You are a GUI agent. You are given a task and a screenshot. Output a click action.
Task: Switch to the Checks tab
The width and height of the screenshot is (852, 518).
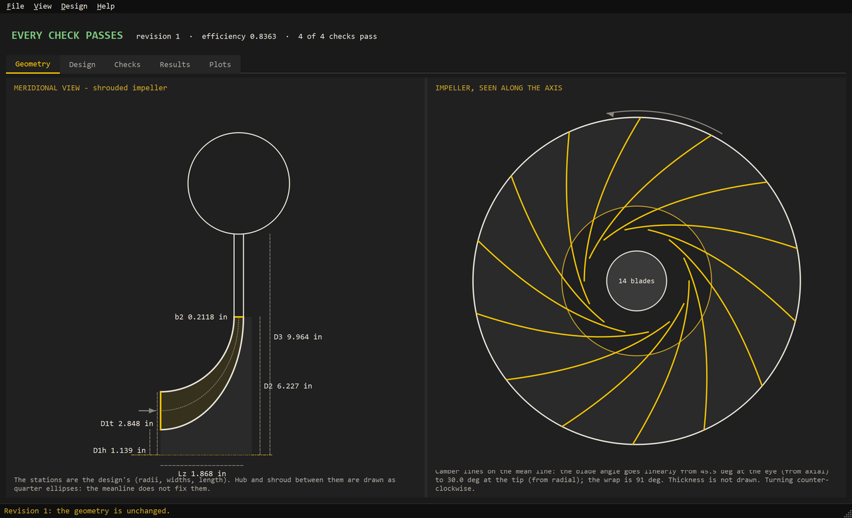coord(127,65)
